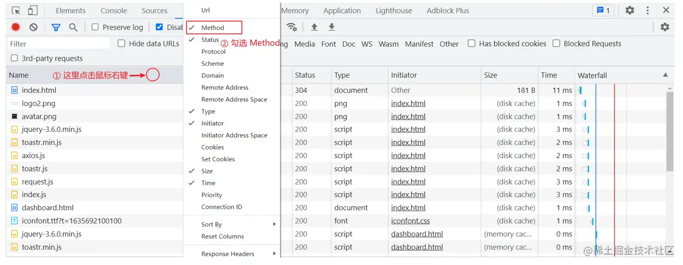Click the axios.js script file icon

coord(15,155)
